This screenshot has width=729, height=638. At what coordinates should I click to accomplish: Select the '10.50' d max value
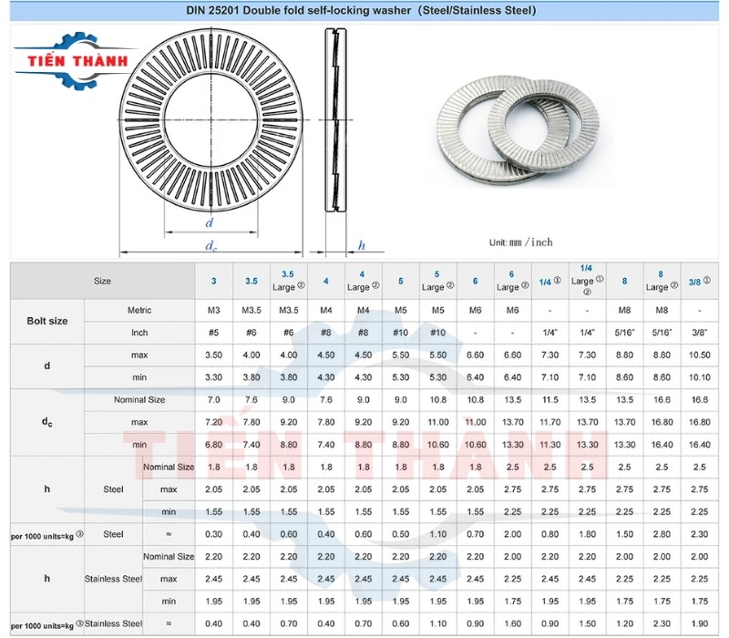pos(700,355)
